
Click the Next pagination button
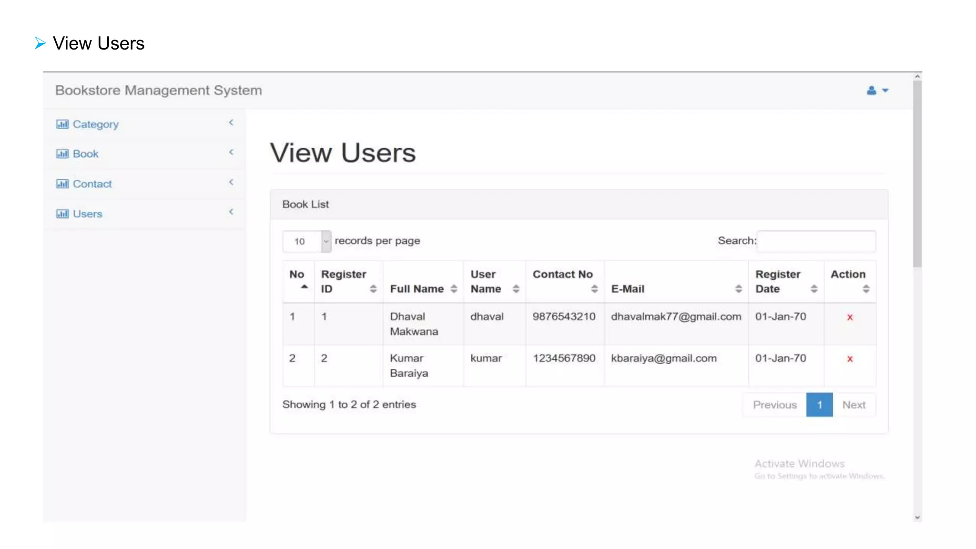coord(854,405)
